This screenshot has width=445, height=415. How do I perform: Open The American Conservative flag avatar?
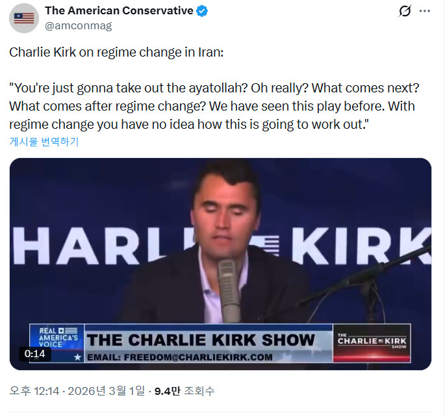pos(24,18)
